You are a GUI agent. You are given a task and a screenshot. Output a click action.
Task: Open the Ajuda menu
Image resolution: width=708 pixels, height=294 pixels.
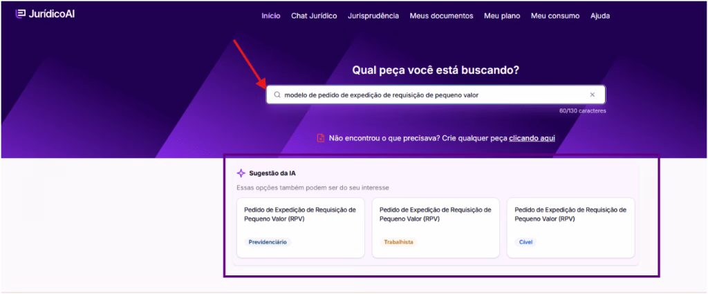pyautogui.click(x=600, y=16)
